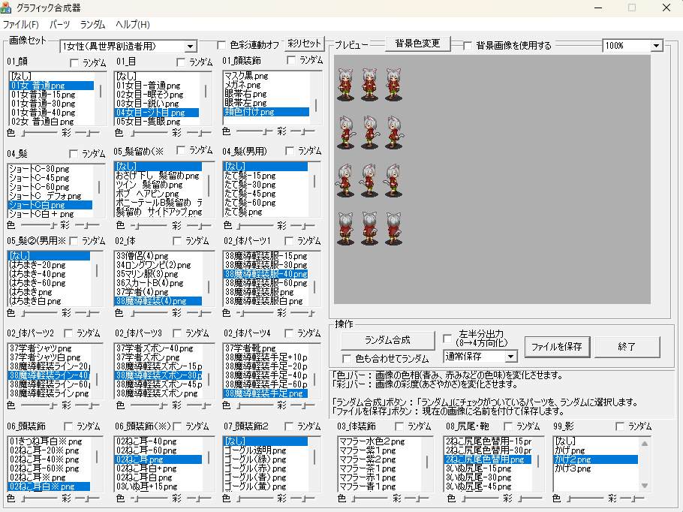
Task: Expand the 画像セット dropdown
Action: pos(190,47)
